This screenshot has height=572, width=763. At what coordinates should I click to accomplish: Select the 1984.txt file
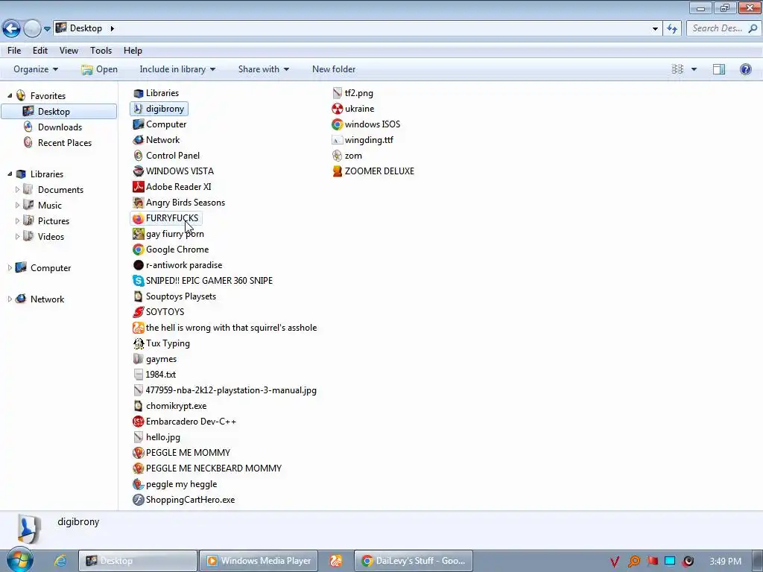click(x=155, y=375)
